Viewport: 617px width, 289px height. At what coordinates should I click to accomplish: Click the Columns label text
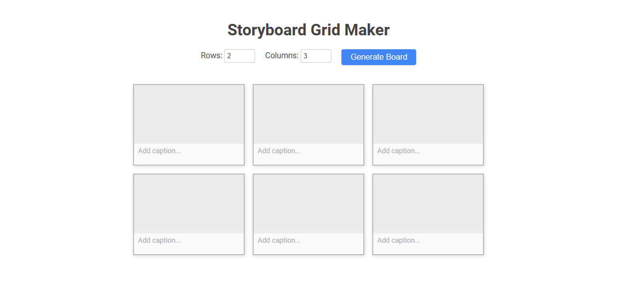[282, 55]
